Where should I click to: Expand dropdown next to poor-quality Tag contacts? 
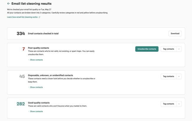pyautogui.click(x=179, y=49)
